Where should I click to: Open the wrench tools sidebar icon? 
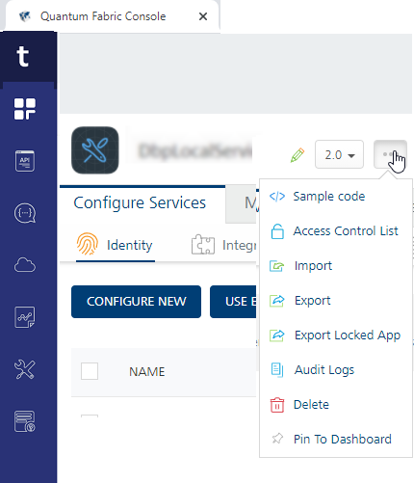[25, 369]
